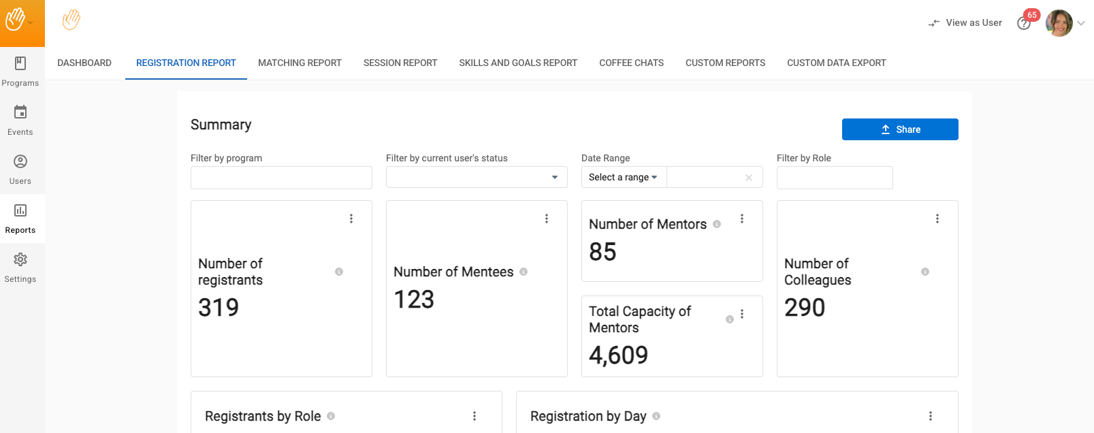Open kebab menu for Number of Colleagues
Viewport: 1094px width, 433px height.
point(937,219)
